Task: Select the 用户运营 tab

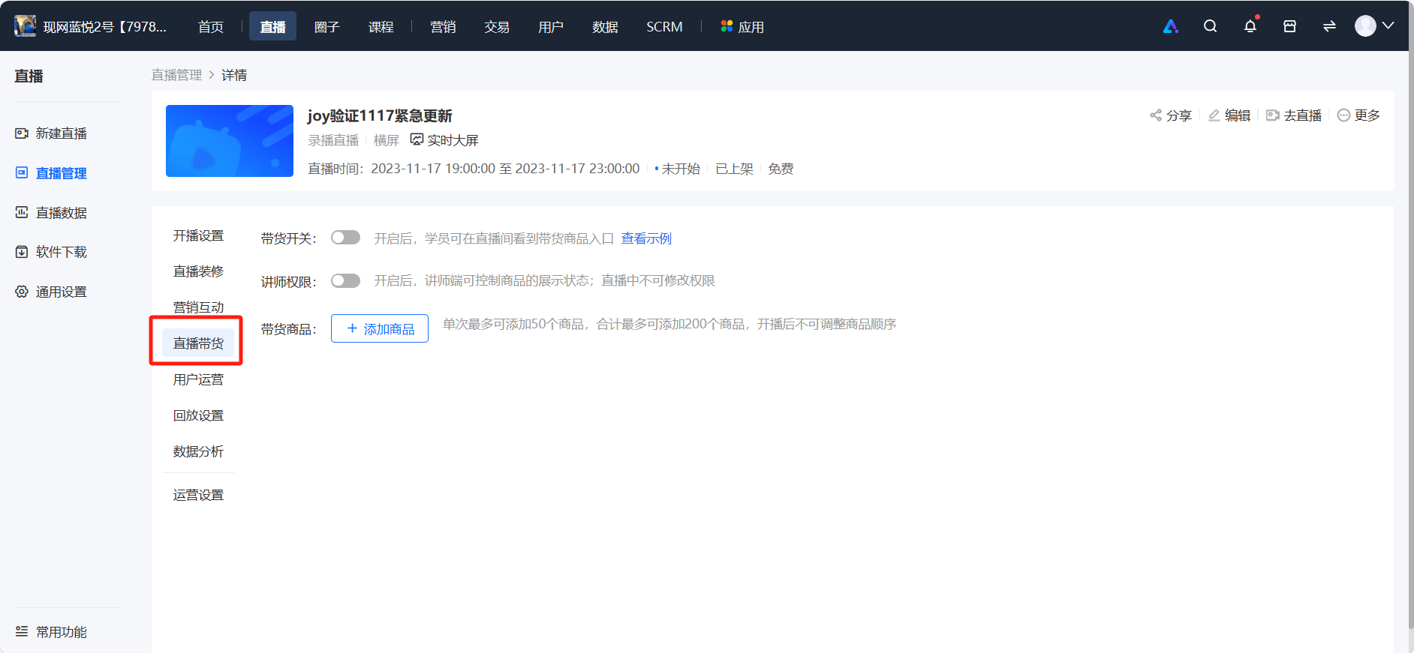Action: (x=198, y=379)
